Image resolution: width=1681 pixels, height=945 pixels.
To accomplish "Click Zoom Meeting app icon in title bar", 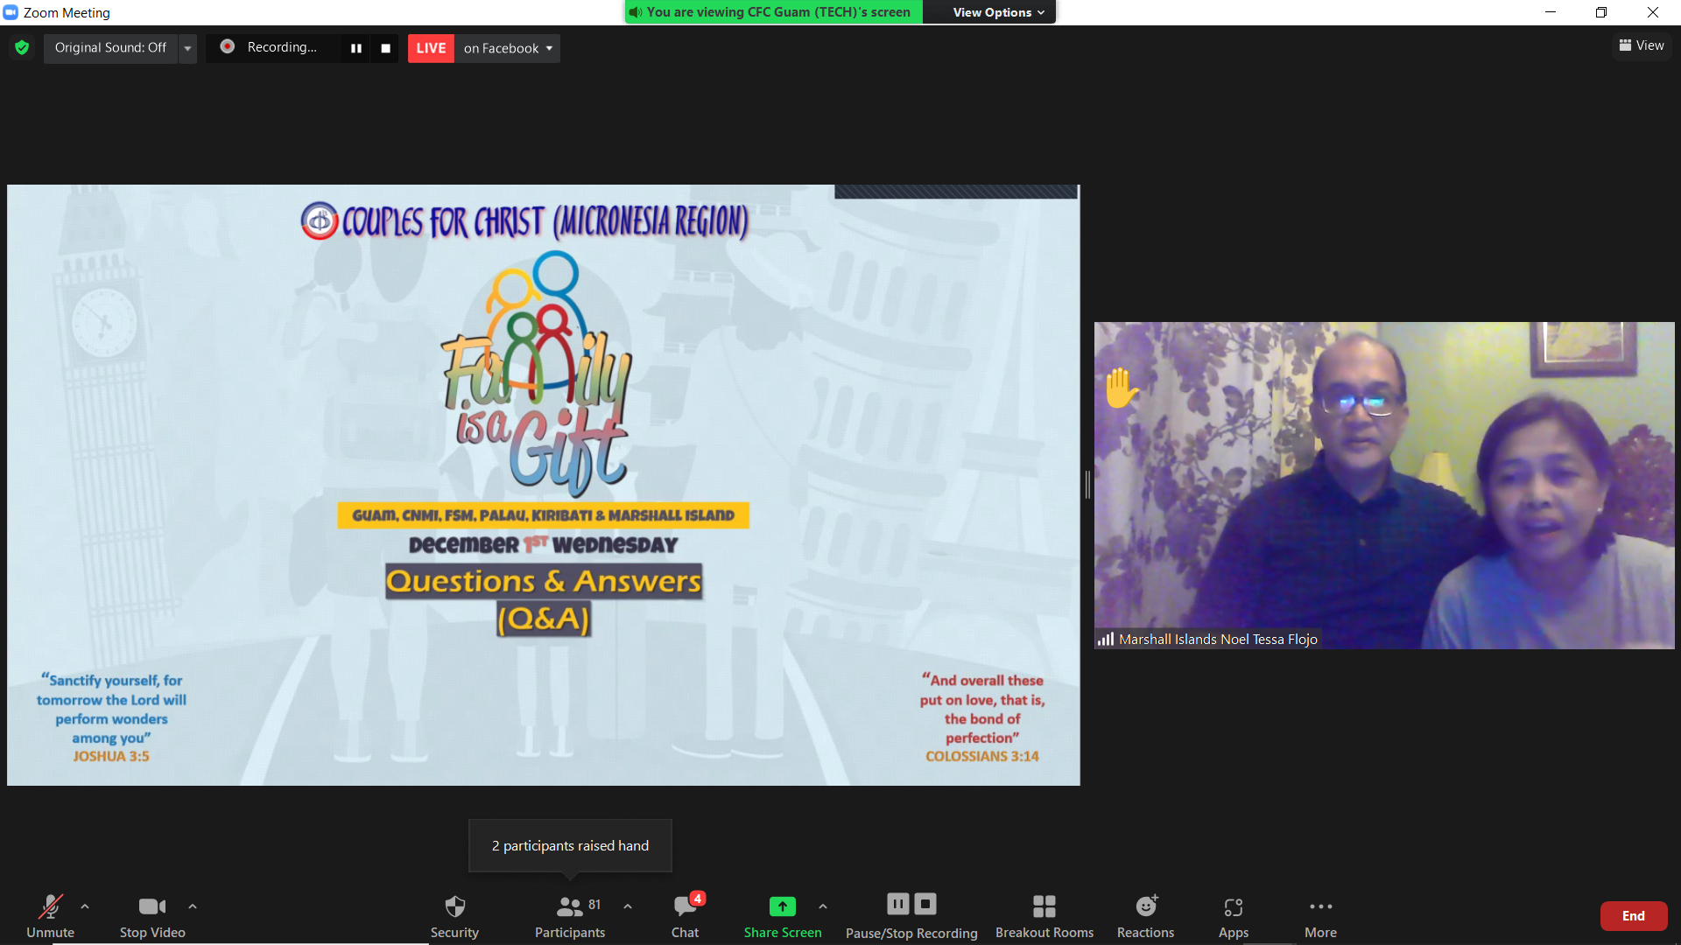I will [11, 12].
